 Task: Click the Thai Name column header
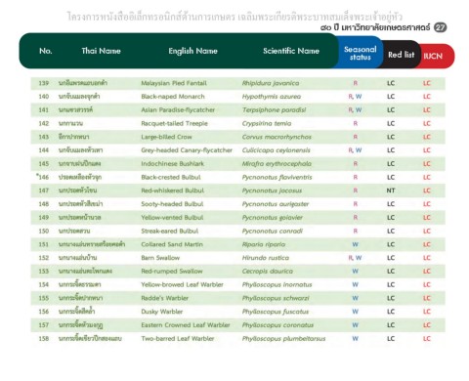coord(101,51)
